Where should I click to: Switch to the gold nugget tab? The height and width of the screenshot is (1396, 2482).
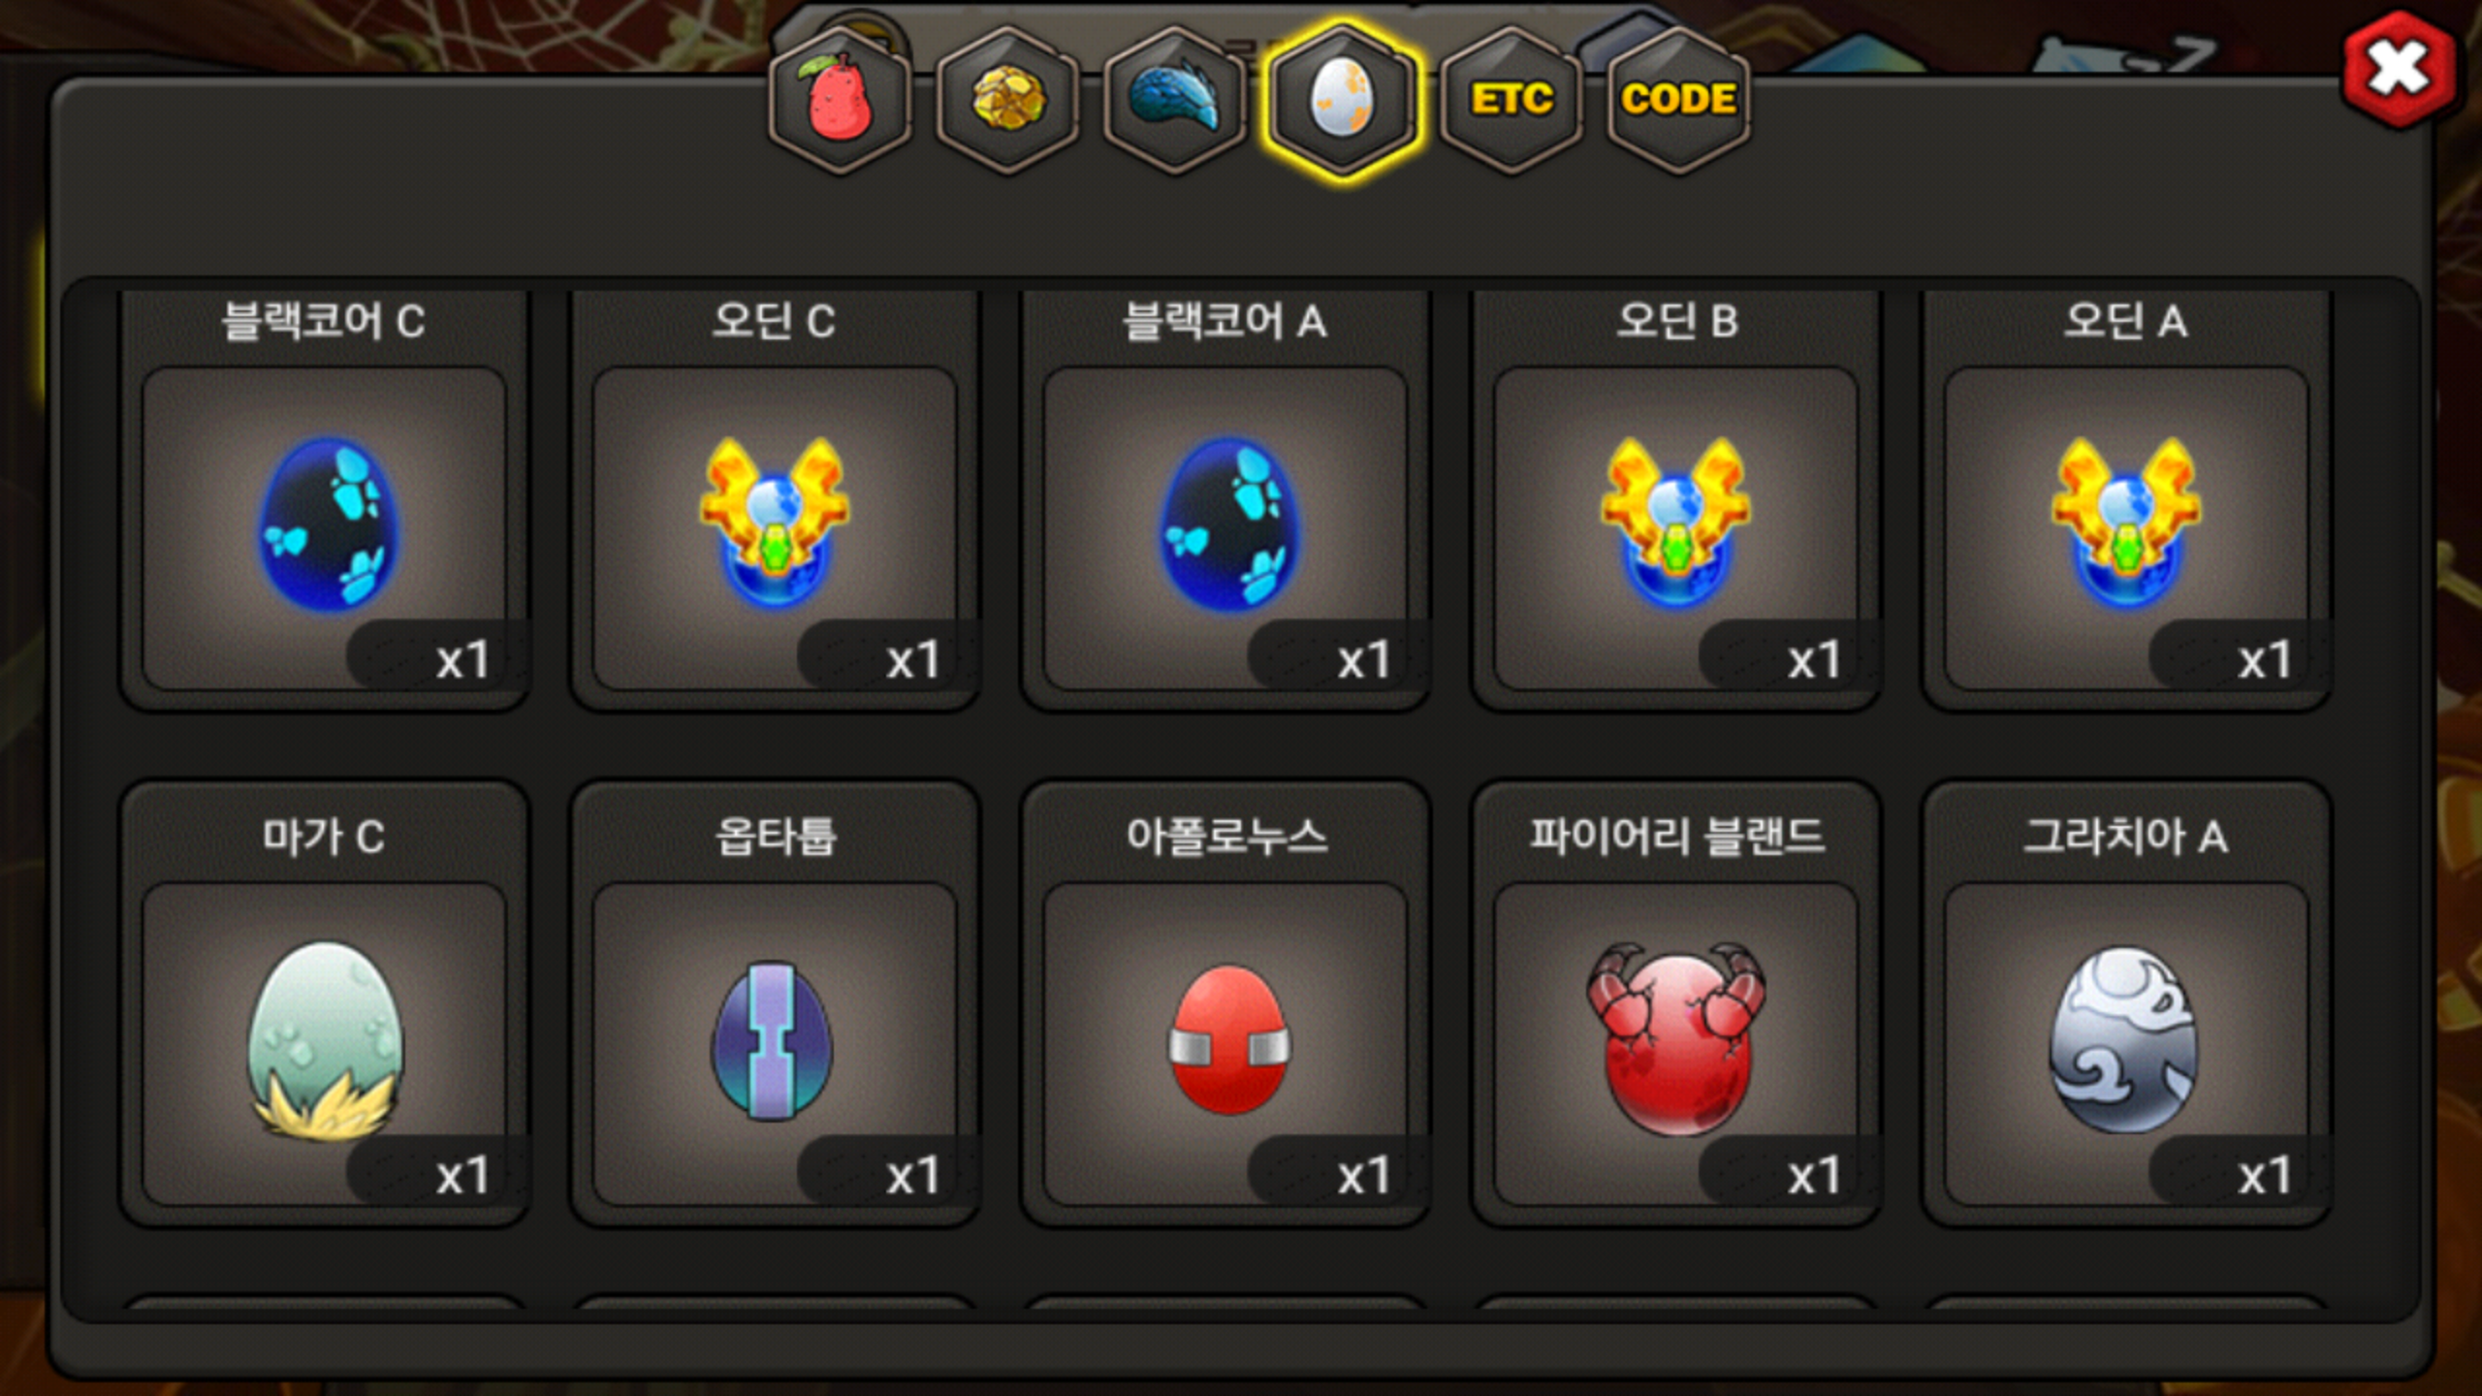tap(1008, 101)
